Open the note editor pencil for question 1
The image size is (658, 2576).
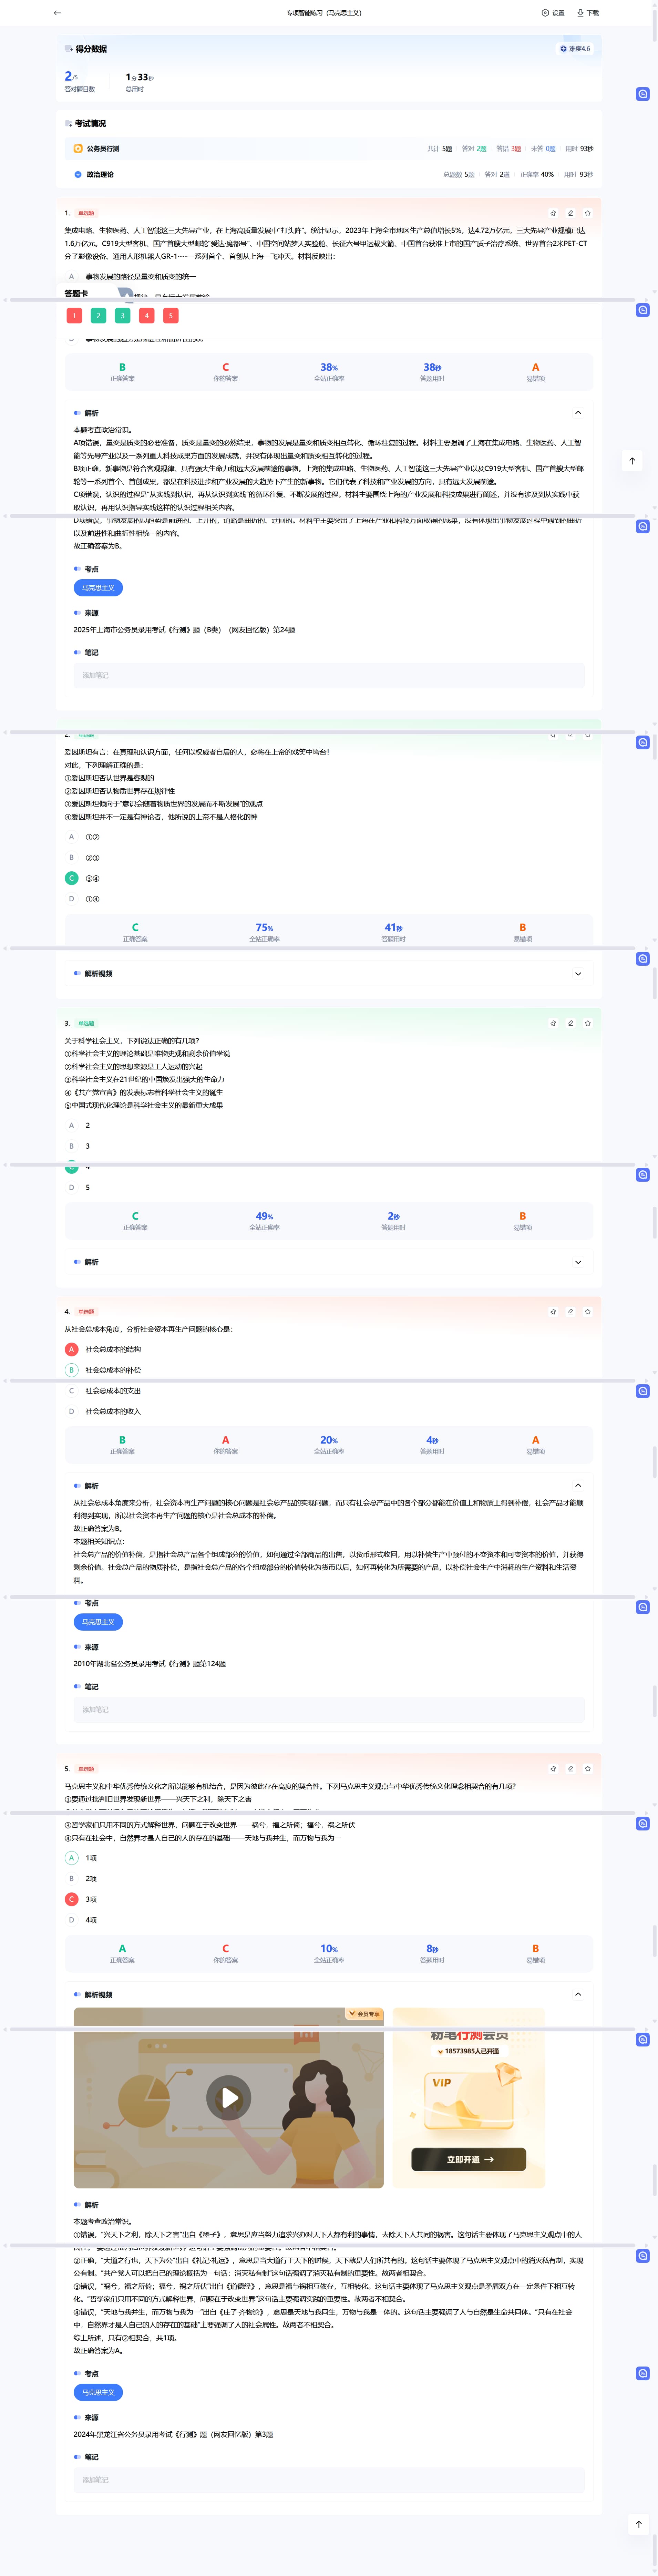(x=570, y=213)
